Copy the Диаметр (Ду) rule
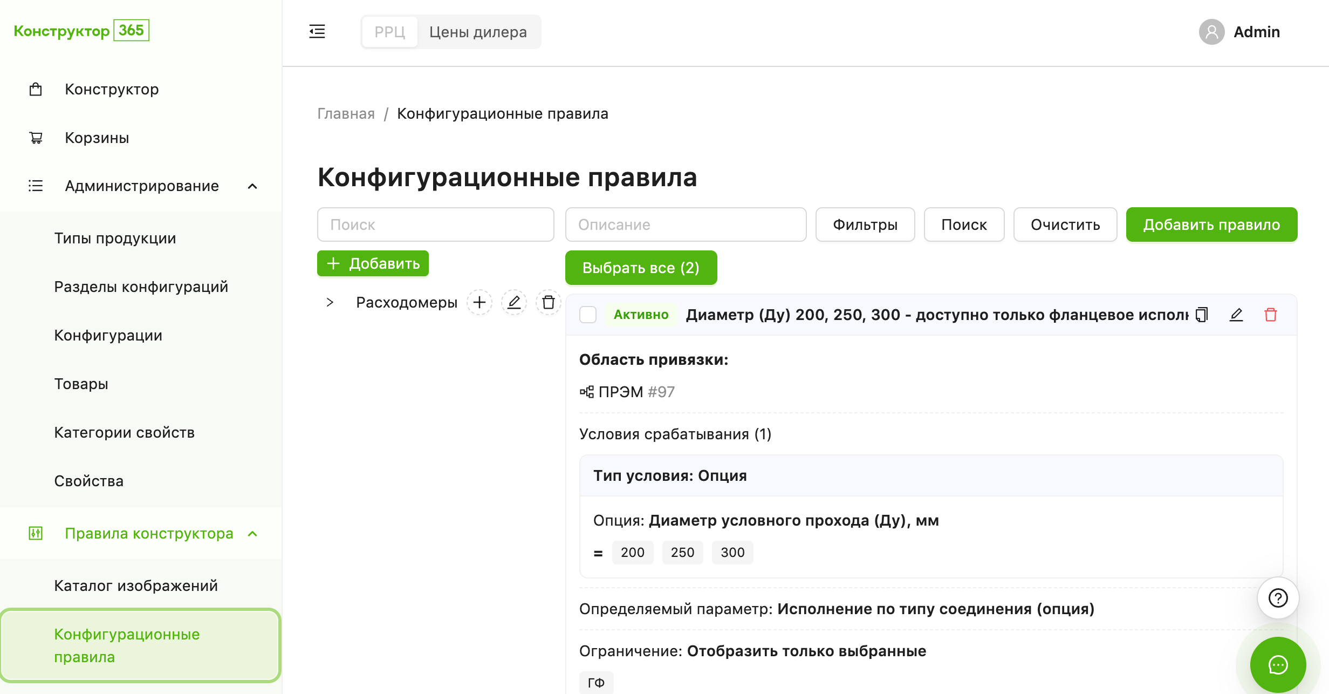1329x694 pixels. (x=1202, y=315)
